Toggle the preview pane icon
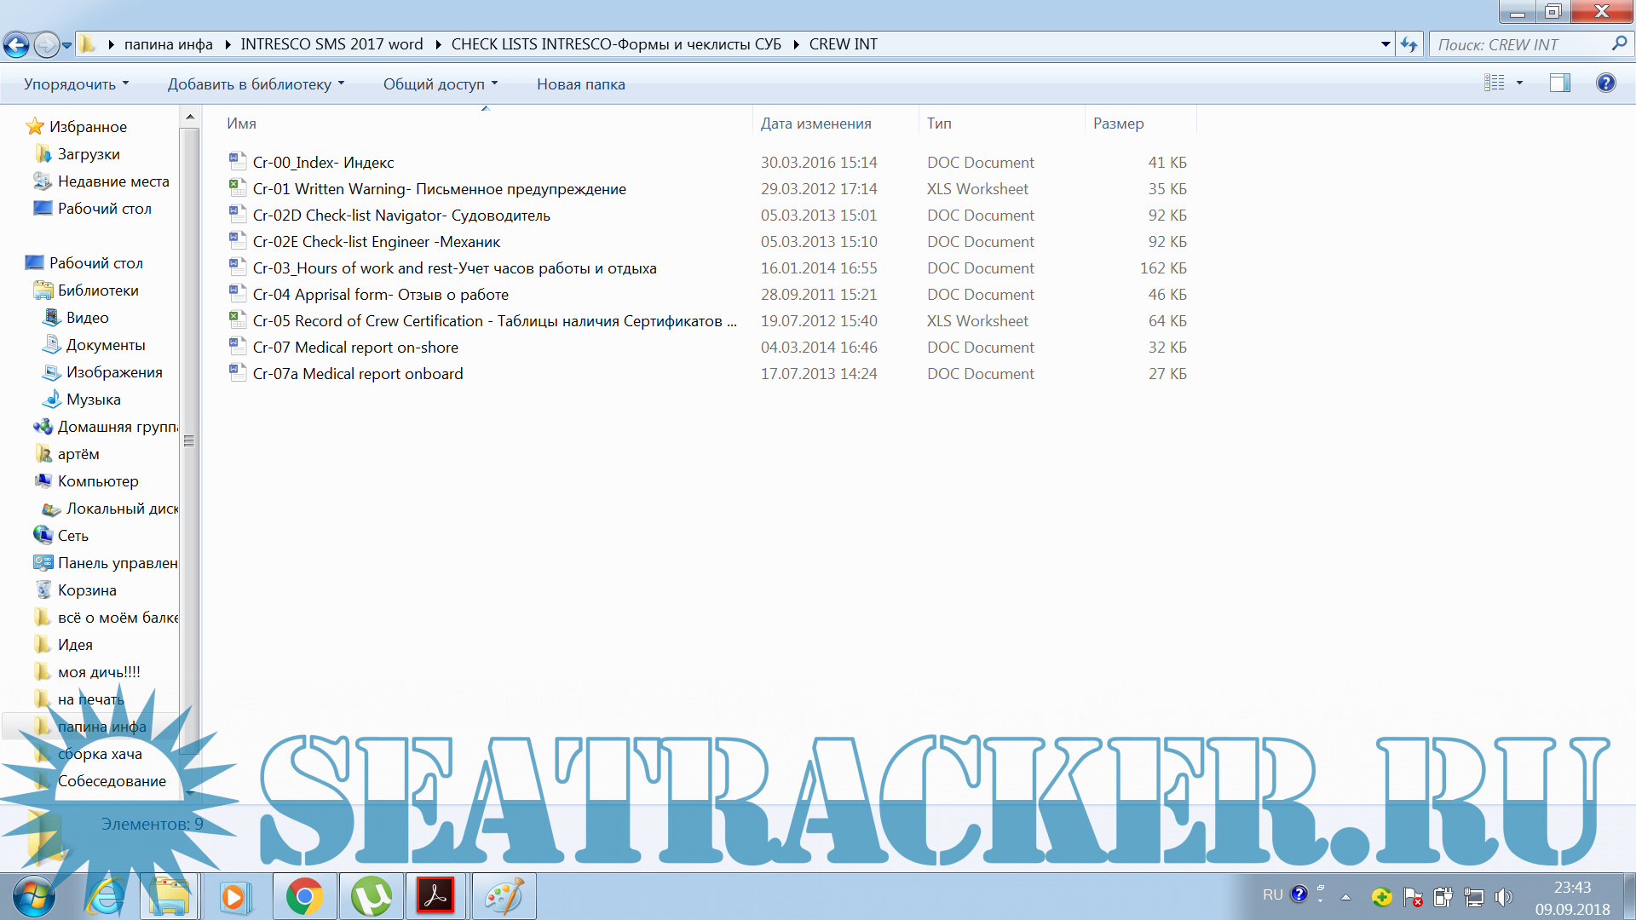 (x=1559, y=83)
